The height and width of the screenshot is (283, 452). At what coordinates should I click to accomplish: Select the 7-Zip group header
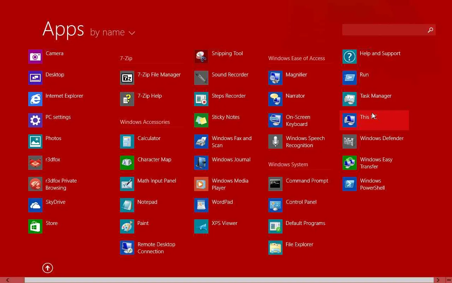[x=126, y=58]
